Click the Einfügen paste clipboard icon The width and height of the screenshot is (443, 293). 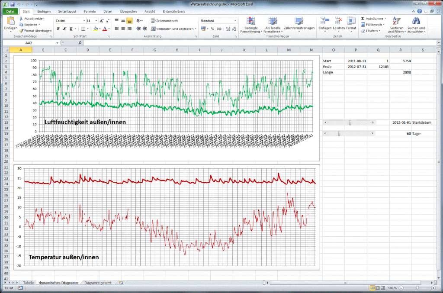[x=11, y=21]
